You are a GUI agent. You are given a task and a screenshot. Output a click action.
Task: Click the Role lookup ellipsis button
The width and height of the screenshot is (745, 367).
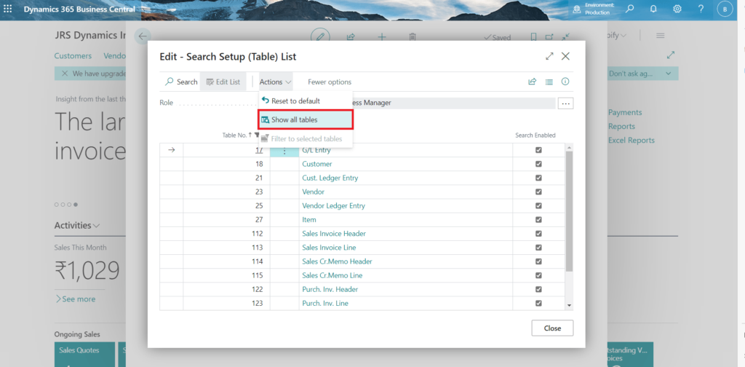565,103
